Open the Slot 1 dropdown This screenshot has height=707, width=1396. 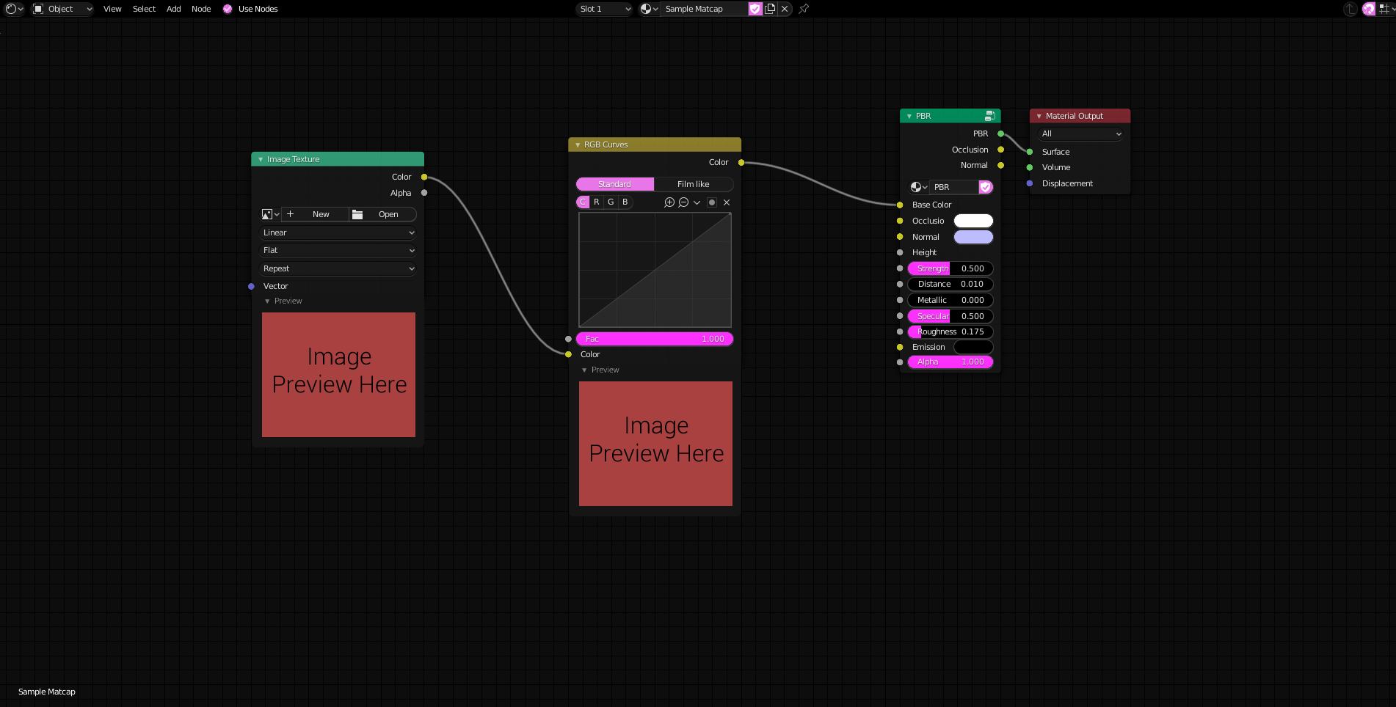point(605,9)
